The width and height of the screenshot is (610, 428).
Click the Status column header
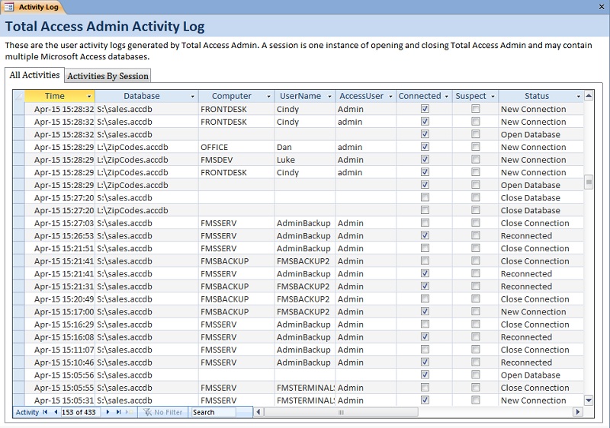541,96
